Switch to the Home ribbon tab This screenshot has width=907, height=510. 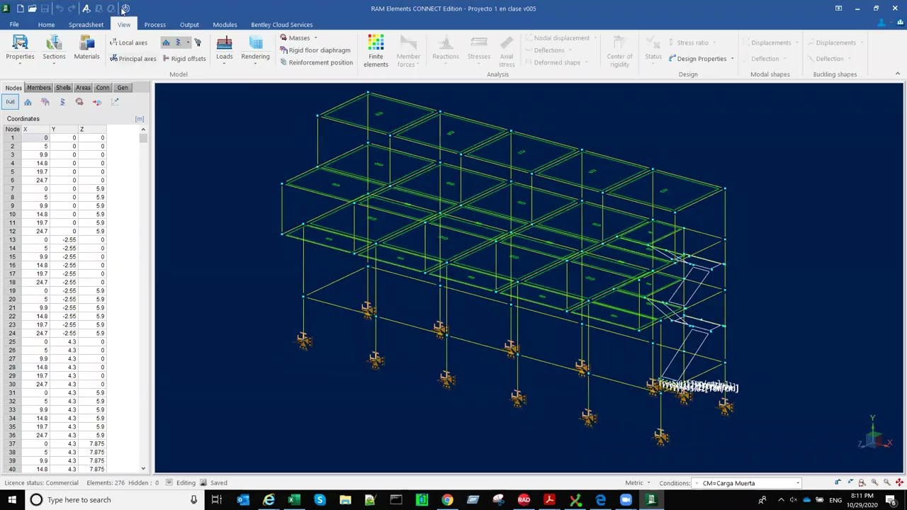click(46, 25)
